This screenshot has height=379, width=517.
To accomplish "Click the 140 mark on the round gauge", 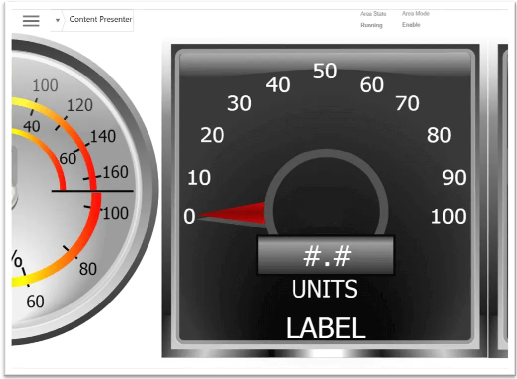I will (x=103, y=136).
